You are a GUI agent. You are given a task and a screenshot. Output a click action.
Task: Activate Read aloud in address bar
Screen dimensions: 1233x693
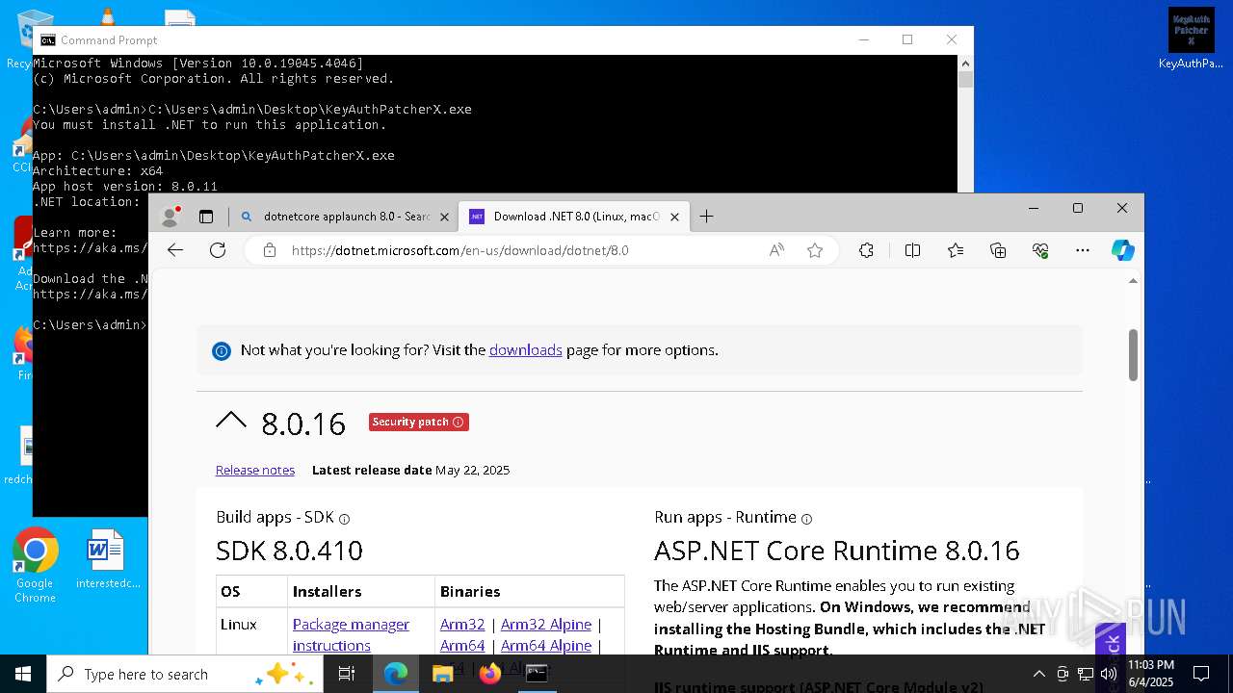(x=776, y=250)
